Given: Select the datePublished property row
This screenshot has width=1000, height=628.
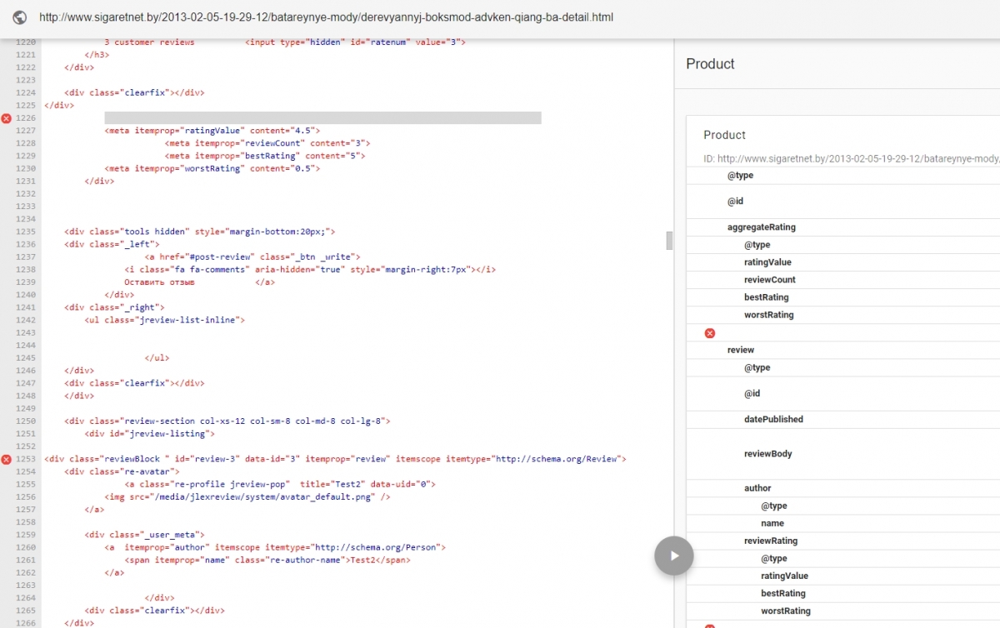Looking at the screenshot, I should point(773,419).
